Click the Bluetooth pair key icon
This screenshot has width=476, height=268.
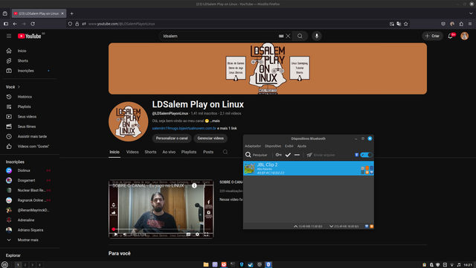278,155
